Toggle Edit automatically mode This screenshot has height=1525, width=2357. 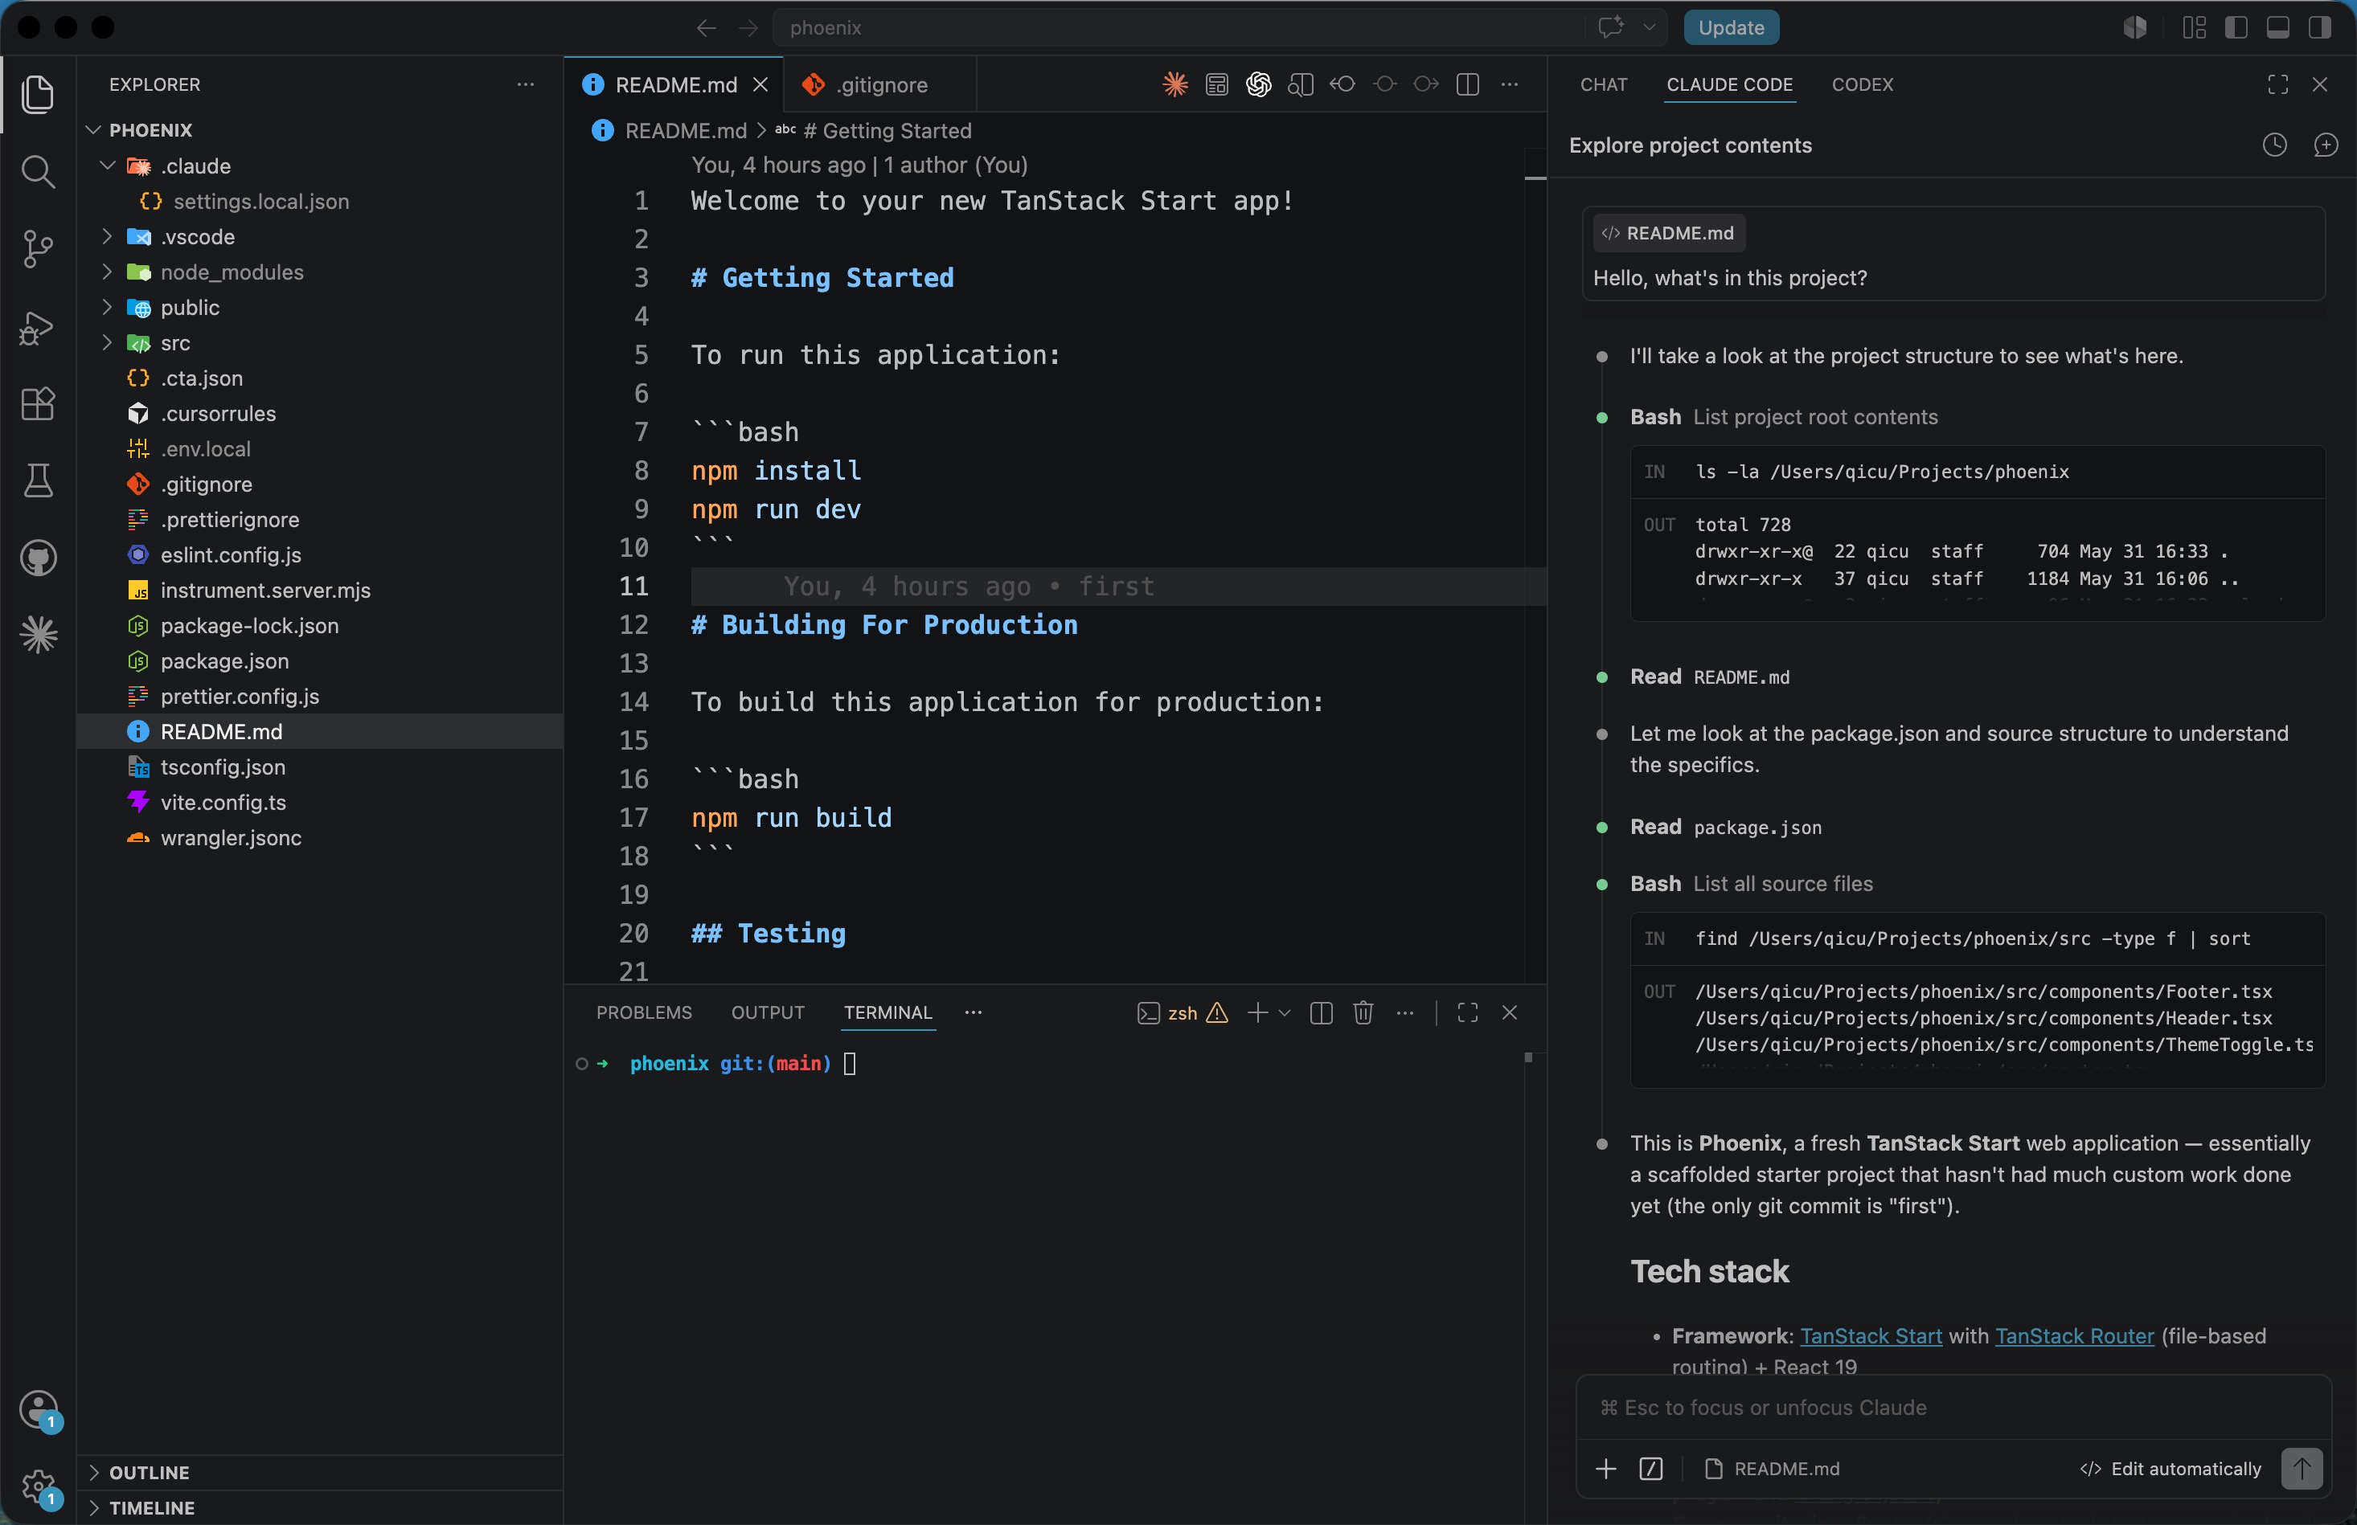2170,1469
